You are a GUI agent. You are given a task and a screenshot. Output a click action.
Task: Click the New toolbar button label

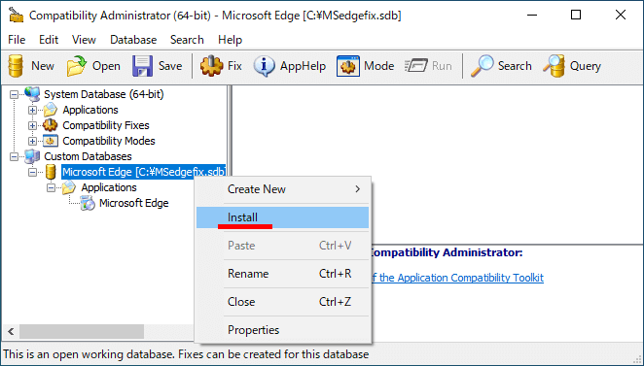(43, 66)
